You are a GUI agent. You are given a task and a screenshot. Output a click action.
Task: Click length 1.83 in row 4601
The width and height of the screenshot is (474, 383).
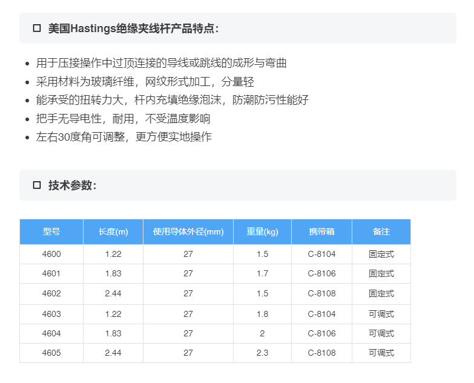coord(113,273)
